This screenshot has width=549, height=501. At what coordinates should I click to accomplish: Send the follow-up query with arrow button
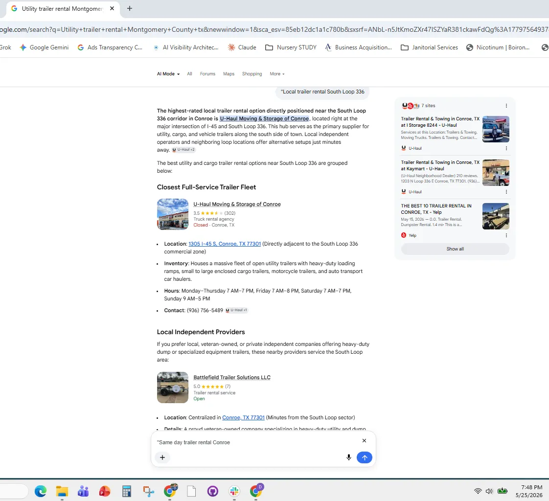364,457
